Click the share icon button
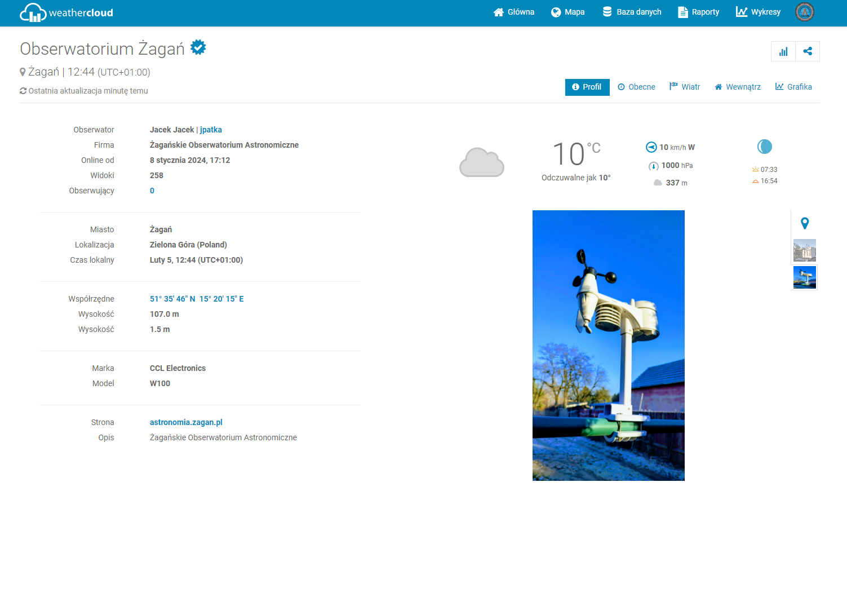 point(808,51)
